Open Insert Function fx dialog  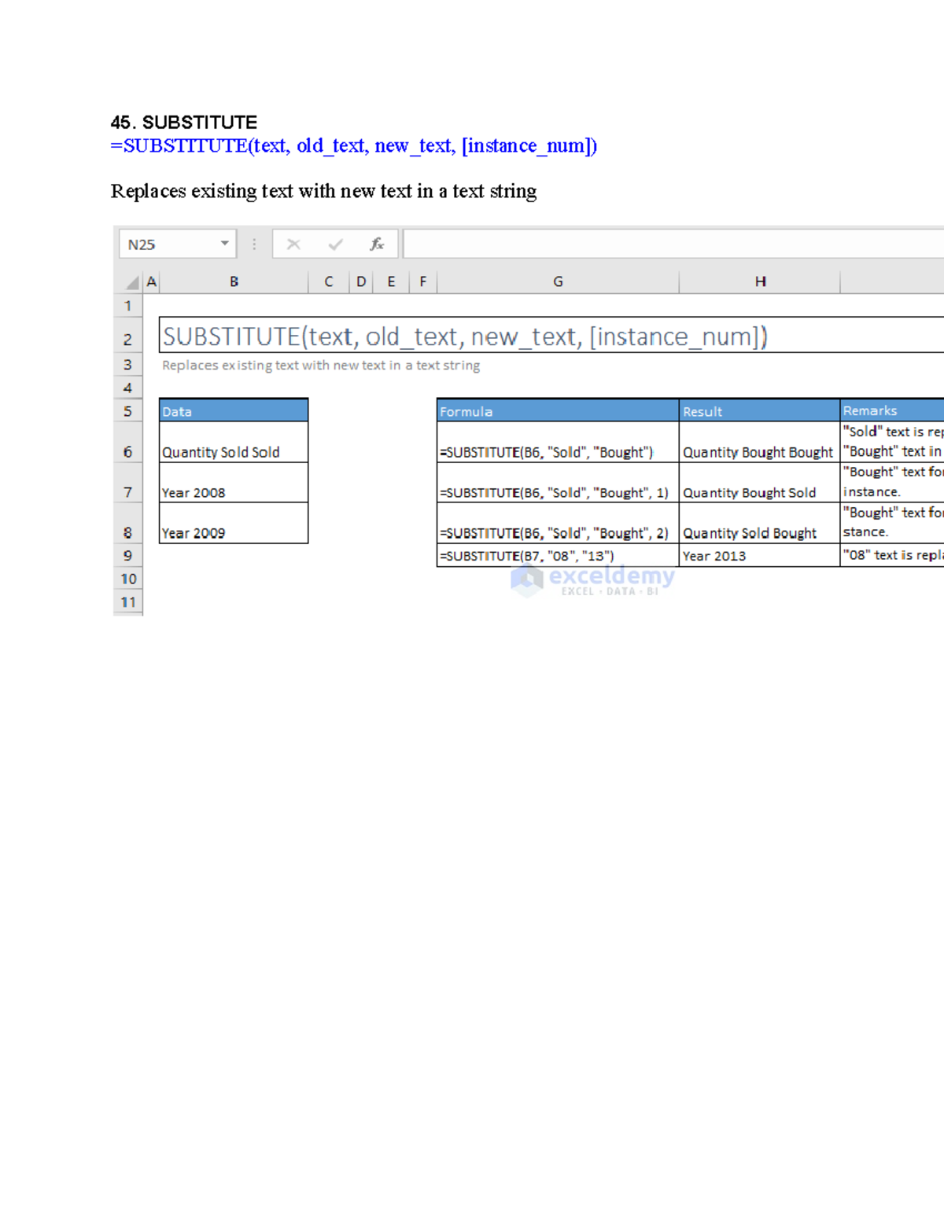point(377,244)
